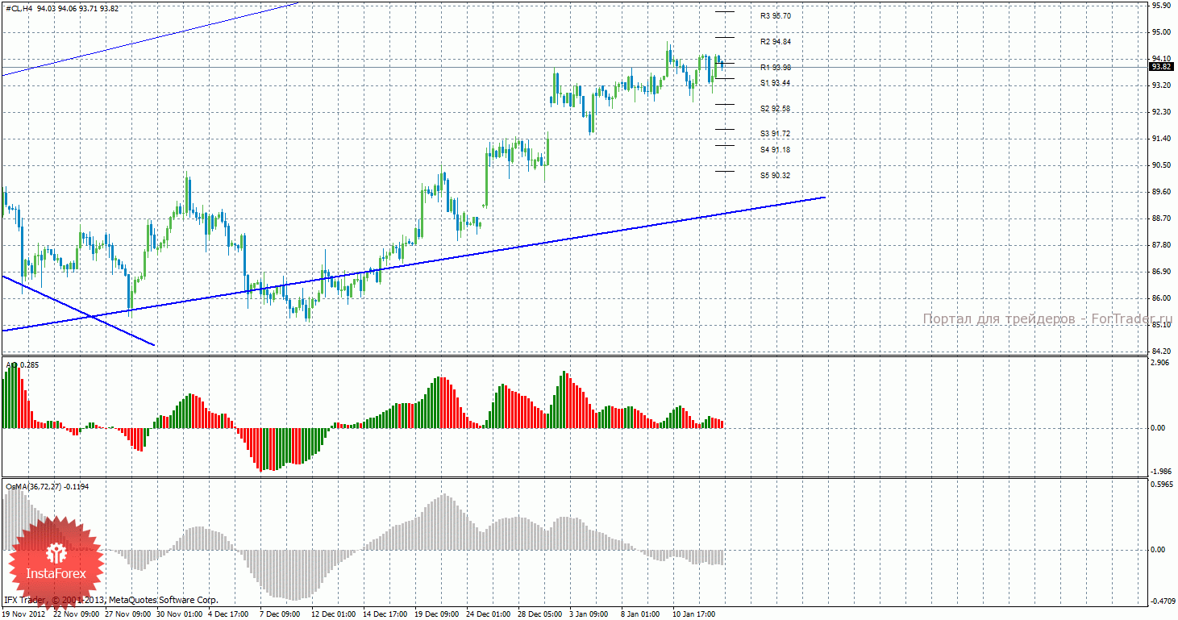Select the R2 94.84 pivot label
1178x620 pixels.
click(x=776, y=42)
